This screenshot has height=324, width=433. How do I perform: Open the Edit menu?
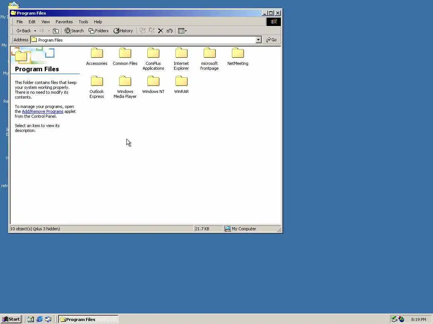(32, 22)
